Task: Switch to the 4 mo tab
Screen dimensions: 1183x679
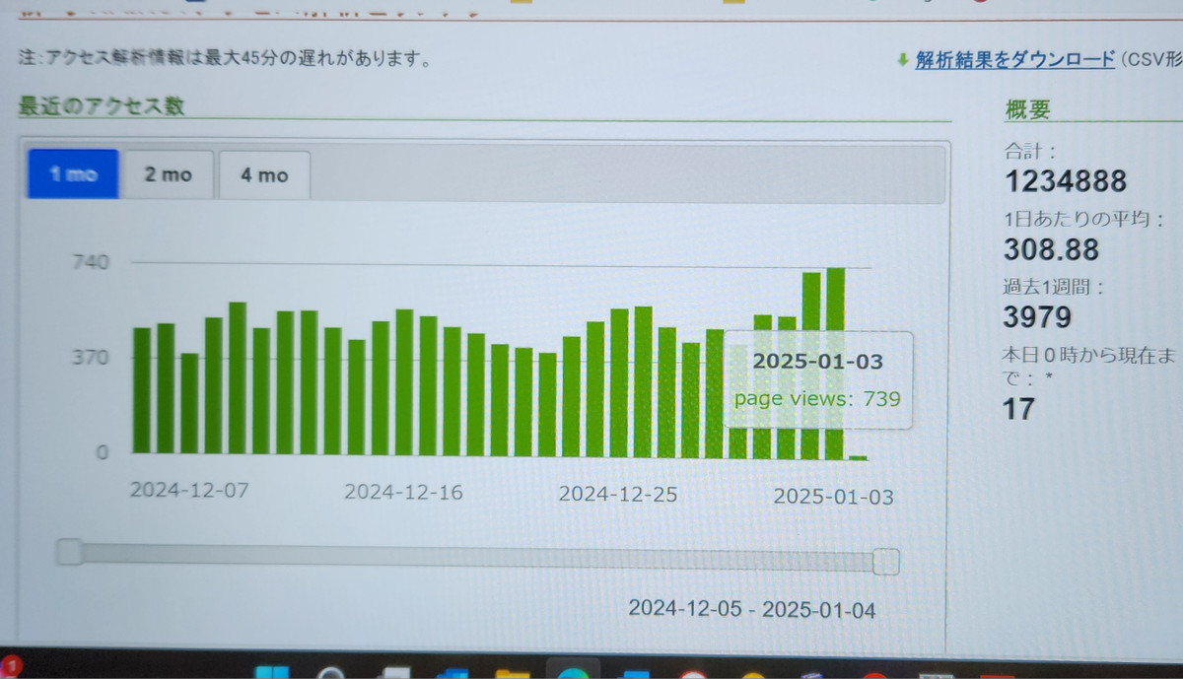Action: 264,175
